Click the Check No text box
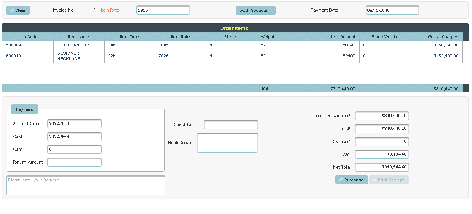The height and width of the screenshot is (214, 472). coord(231,124)
